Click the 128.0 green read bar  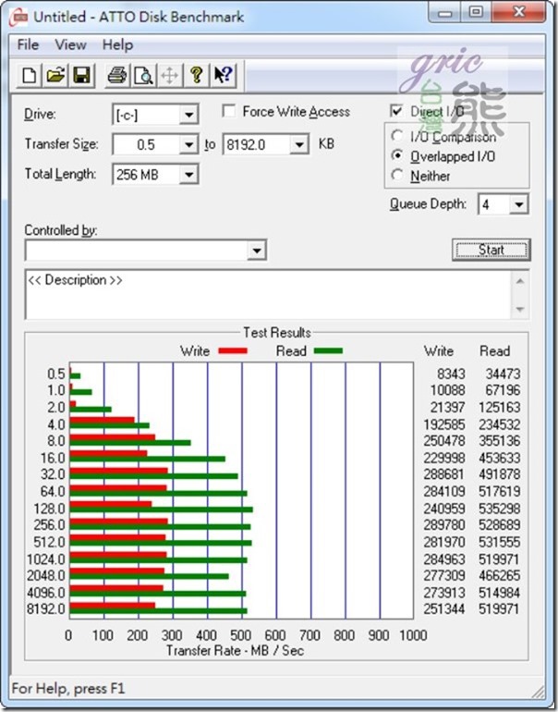click(161, 509)
